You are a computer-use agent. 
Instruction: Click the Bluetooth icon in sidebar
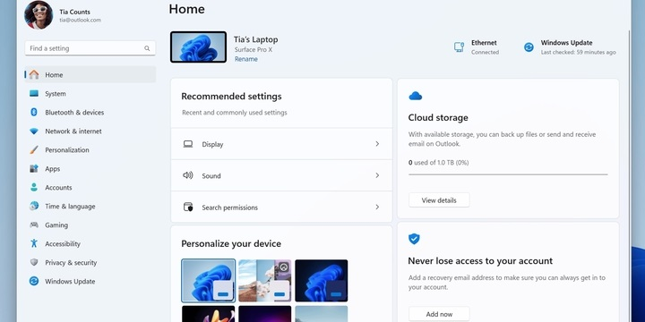tap(34, 112)
